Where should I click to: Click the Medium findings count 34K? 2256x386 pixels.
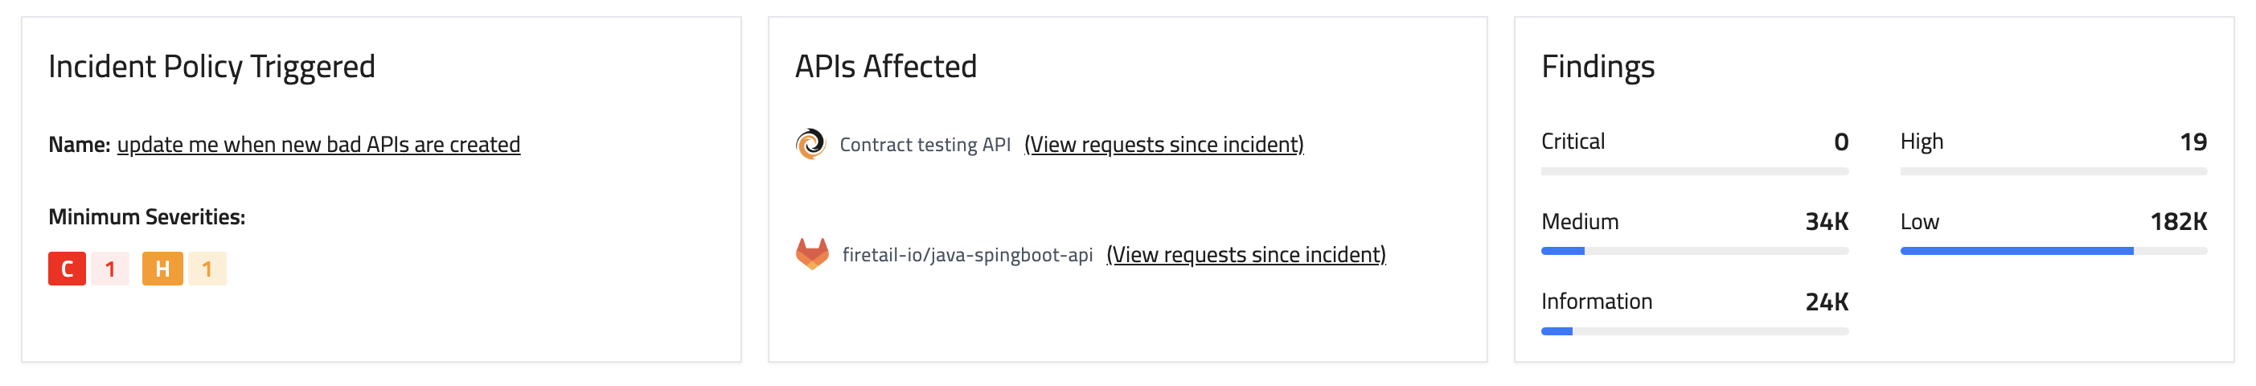pyautogui.click(x=1826, y=222)
